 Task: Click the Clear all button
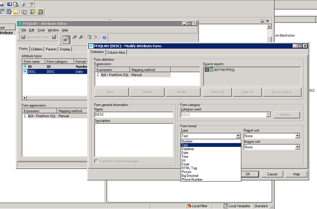tap(247, 92)
